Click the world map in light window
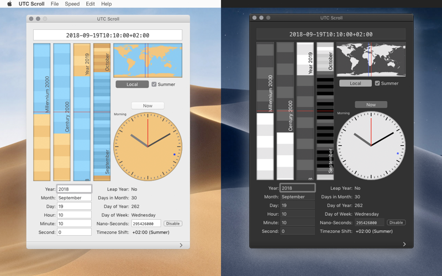 148,60
